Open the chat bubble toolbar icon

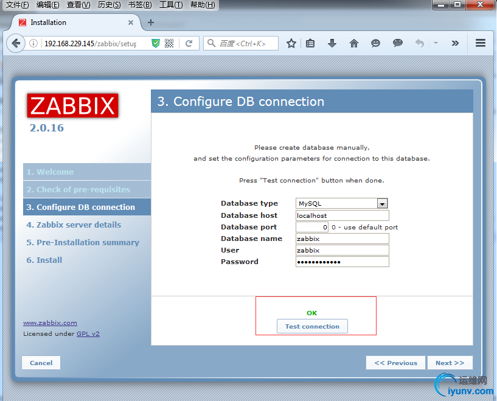click(x=397, y=43)
